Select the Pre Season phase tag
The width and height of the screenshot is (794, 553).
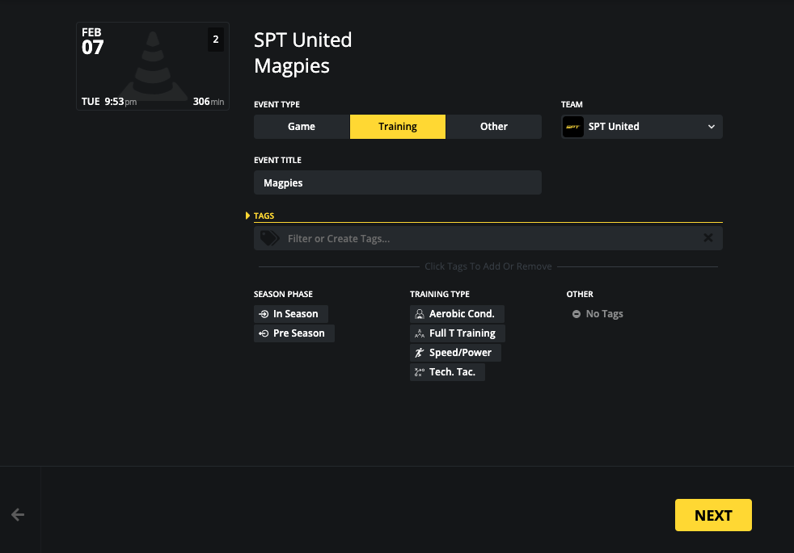[x=294, y=333]
